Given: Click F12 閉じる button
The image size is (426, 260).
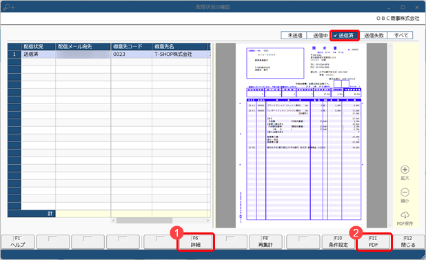Looking at the screenshot, I should pyautogui.click(x=408, y=242).
